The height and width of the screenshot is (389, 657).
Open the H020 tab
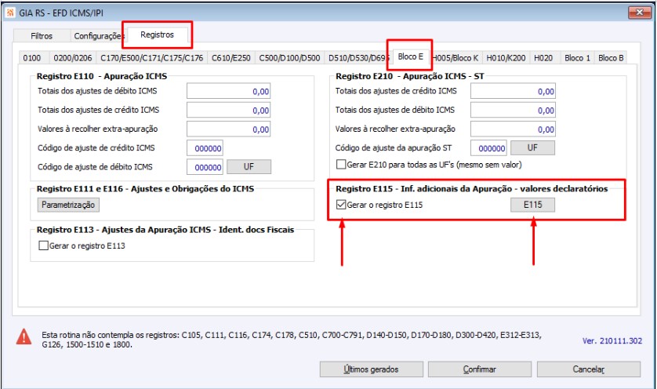543,58
